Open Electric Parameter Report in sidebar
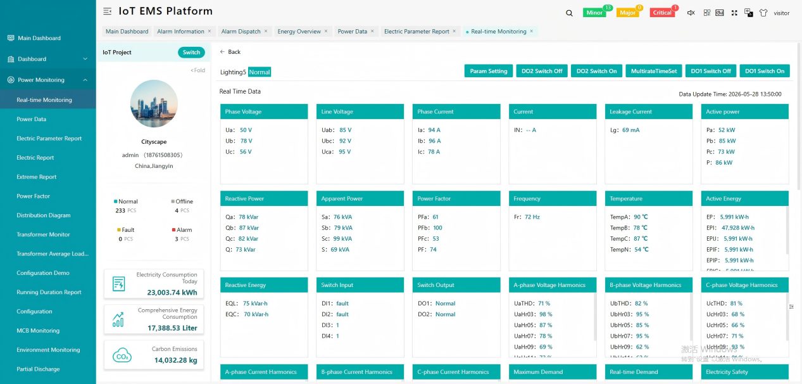Image resolution: width=802 pixels, height=384 pixels. coord(48,138)
